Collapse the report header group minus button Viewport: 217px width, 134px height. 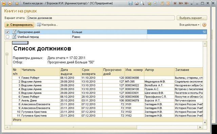click(x=7, y=54)
